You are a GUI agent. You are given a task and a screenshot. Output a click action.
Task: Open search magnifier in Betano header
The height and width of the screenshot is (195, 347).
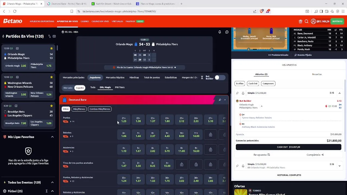pyautogui.click(x=306, y=21)
